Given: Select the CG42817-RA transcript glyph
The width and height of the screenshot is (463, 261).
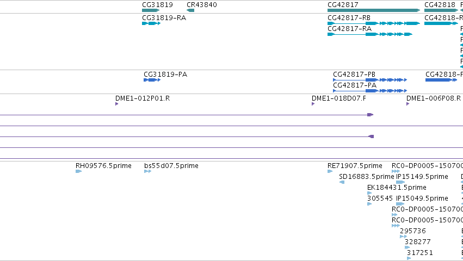Looking at the screenshot, I should (370, 34).
